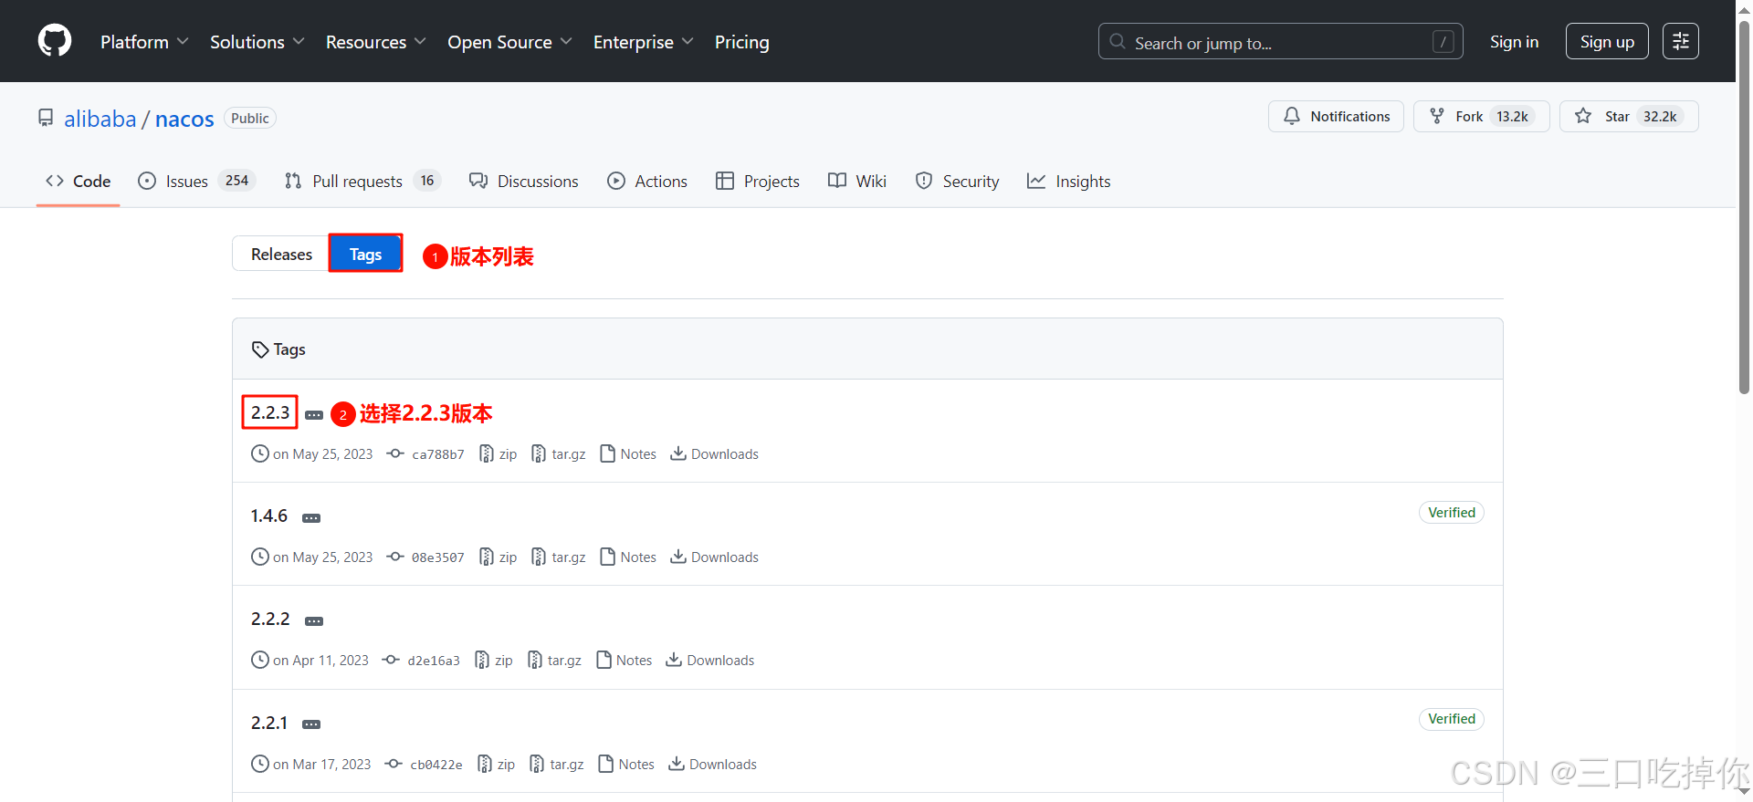This screenshot has height=802, width=1753.
Task: Download the tar.gz for tag 2.2.3
Action: [x=559, y=453]
